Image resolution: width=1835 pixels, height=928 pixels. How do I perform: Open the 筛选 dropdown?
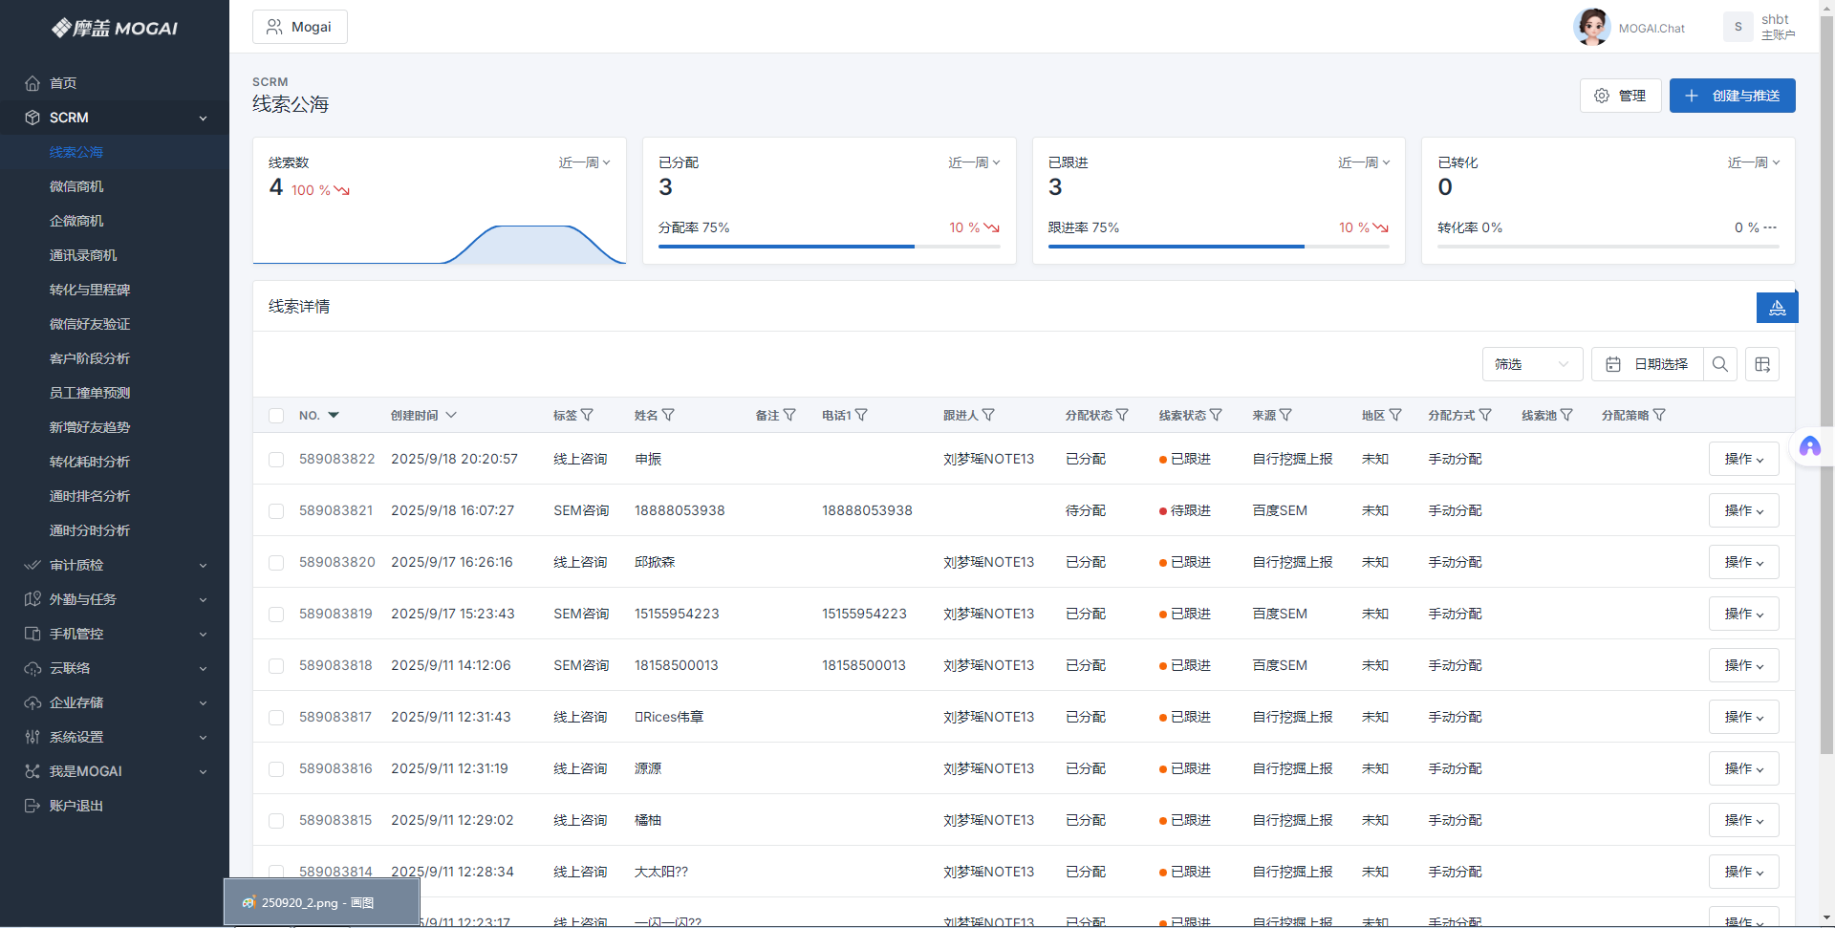(1532, 364)
